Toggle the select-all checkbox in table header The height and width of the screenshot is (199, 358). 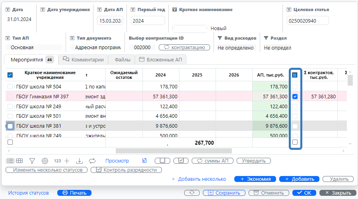tap(10, 75)
